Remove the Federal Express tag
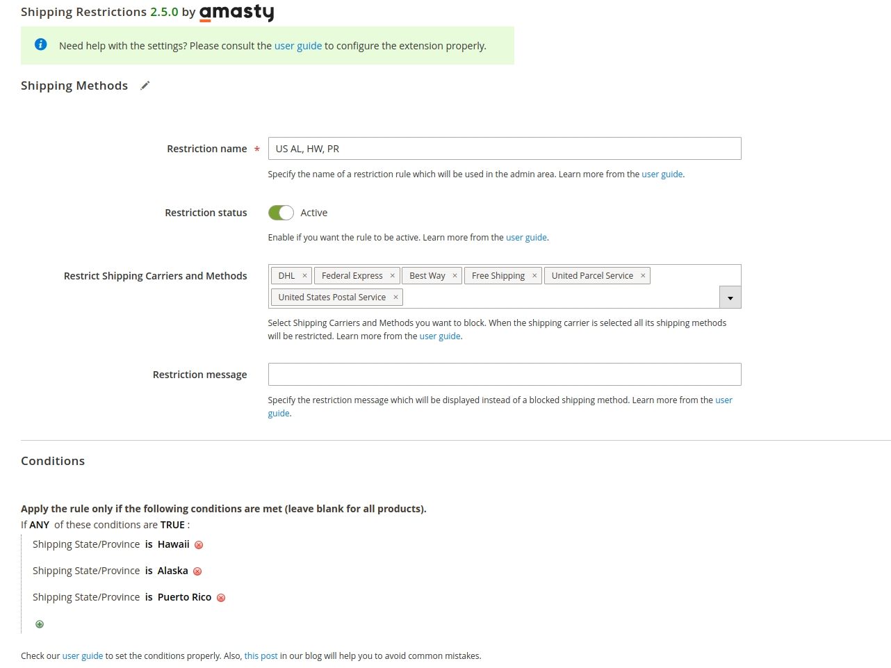Viewport: 891px width, 668px height. click(x=392, y=276)
